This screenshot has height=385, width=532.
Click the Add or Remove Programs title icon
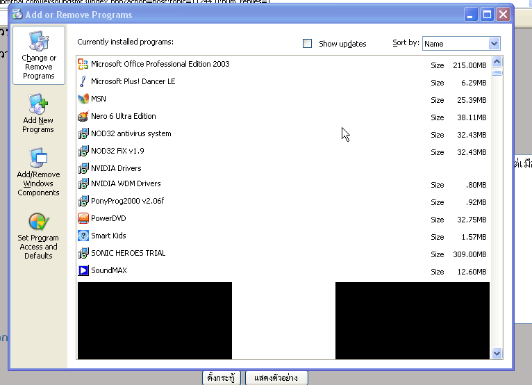[x=17, y=15]
